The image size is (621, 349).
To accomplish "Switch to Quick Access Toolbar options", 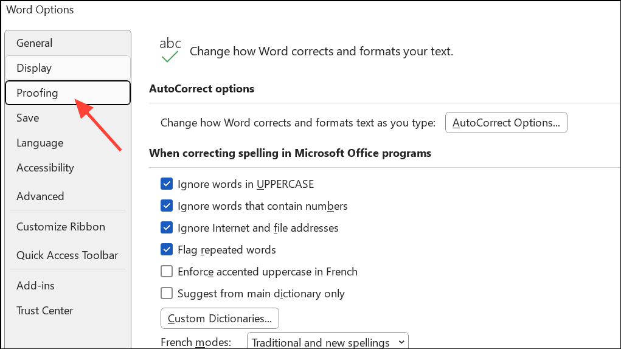I will [x=68, y=255].
